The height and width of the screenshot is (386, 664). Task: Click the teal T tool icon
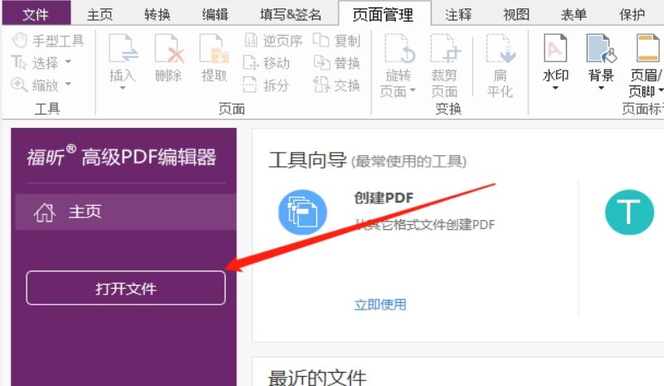click(x=629, y=213)
